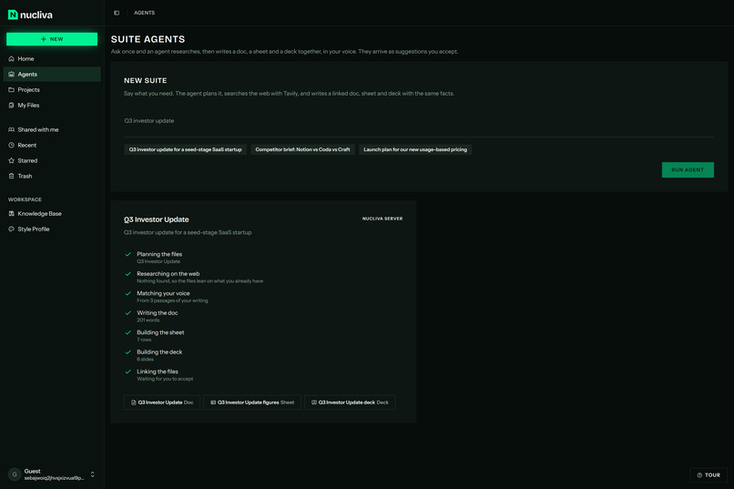This screenshot has width=734, height=489.
Task: Click the checkmark beside Researching on the web
Action: (x=127, y=274)
